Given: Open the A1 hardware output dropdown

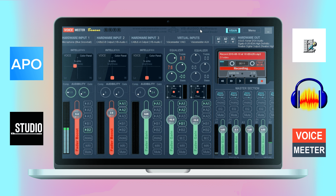Looking at the screenshot, I should [219, 40].
